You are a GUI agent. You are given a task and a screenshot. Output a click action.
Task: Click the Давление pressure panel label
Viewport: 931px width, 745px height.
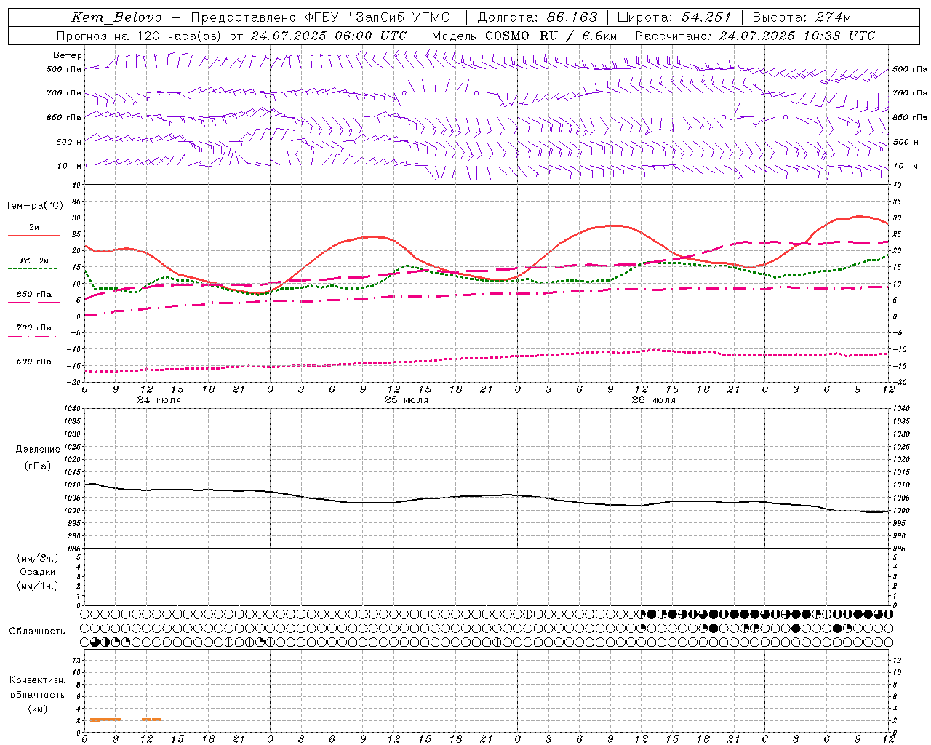click(38, 450)
